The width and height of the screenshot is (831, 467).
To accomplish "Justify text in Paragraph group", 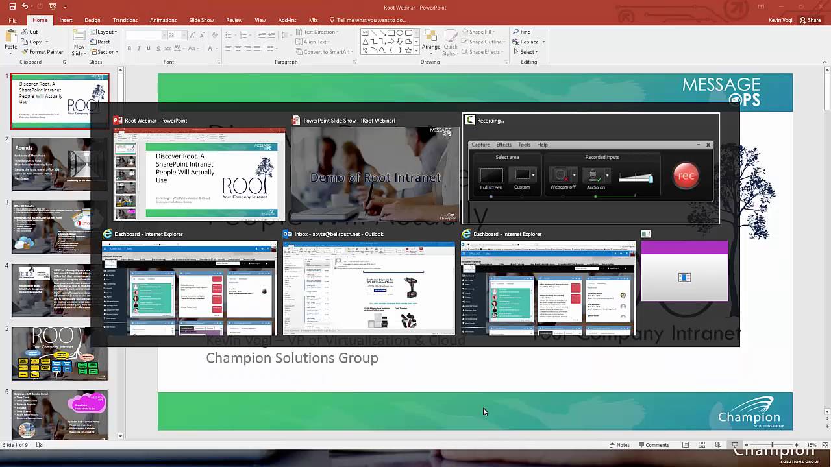I will 258,49.
